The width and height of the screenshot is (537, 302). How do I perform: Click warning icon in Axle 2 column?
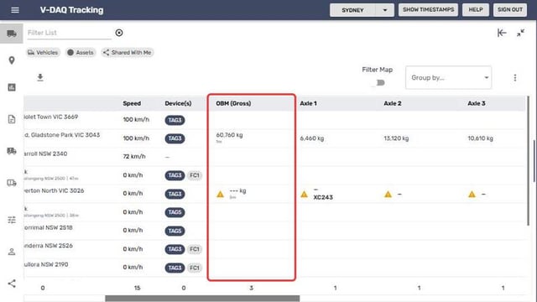coord(388,195)
